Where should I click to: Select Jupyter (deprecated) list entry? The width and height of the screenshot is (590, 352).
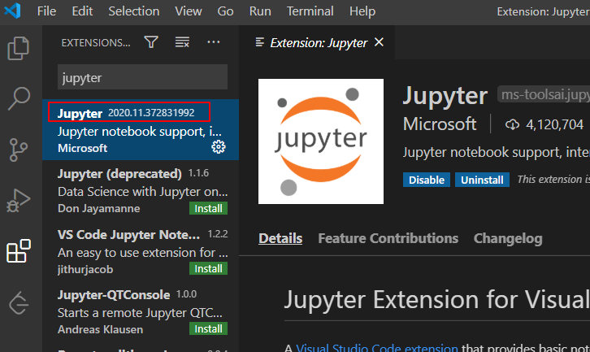click(141, 190)
